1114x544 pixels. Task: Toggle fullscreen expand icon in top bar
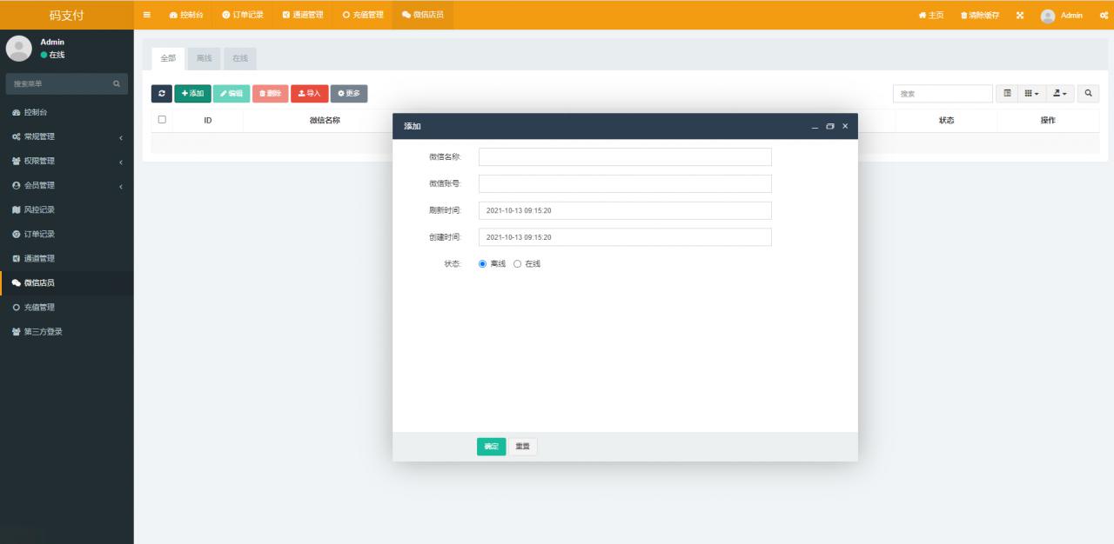1020,15
